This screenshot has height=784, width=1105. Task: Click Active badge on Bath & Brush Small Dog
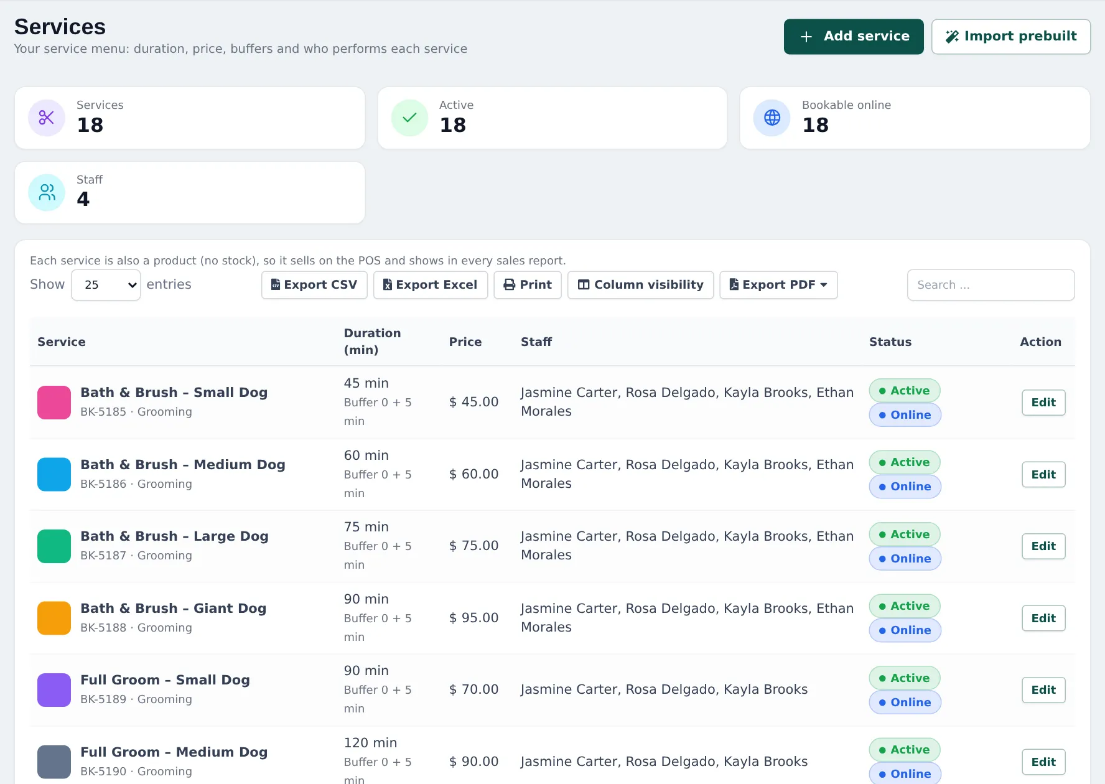905,391
